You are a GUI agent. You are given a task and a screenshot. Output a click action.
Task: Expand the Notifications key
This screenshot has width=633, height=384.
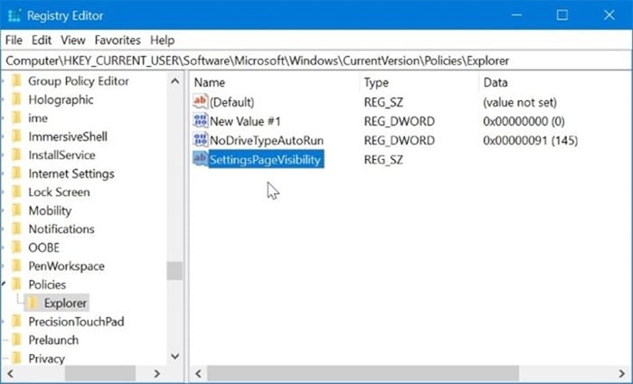pos(4,229)
